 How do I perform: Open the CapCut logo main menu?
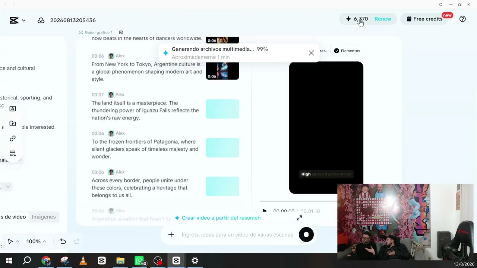pos(14,20)
